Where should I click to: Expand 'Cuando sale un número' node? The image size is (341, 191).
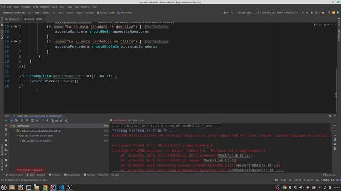pyautogui.click(x=20, y=141)
